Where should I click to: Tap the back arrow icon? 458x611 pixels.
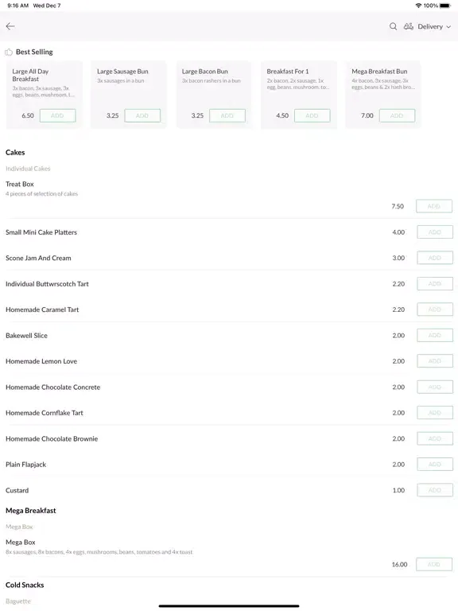(10, 26)
